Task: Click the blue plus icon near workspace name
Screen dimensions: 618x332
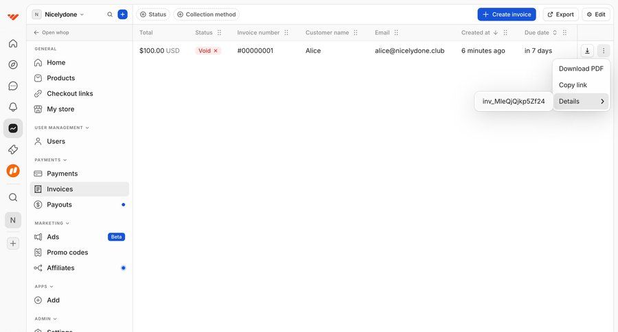Action: [122, 14]
